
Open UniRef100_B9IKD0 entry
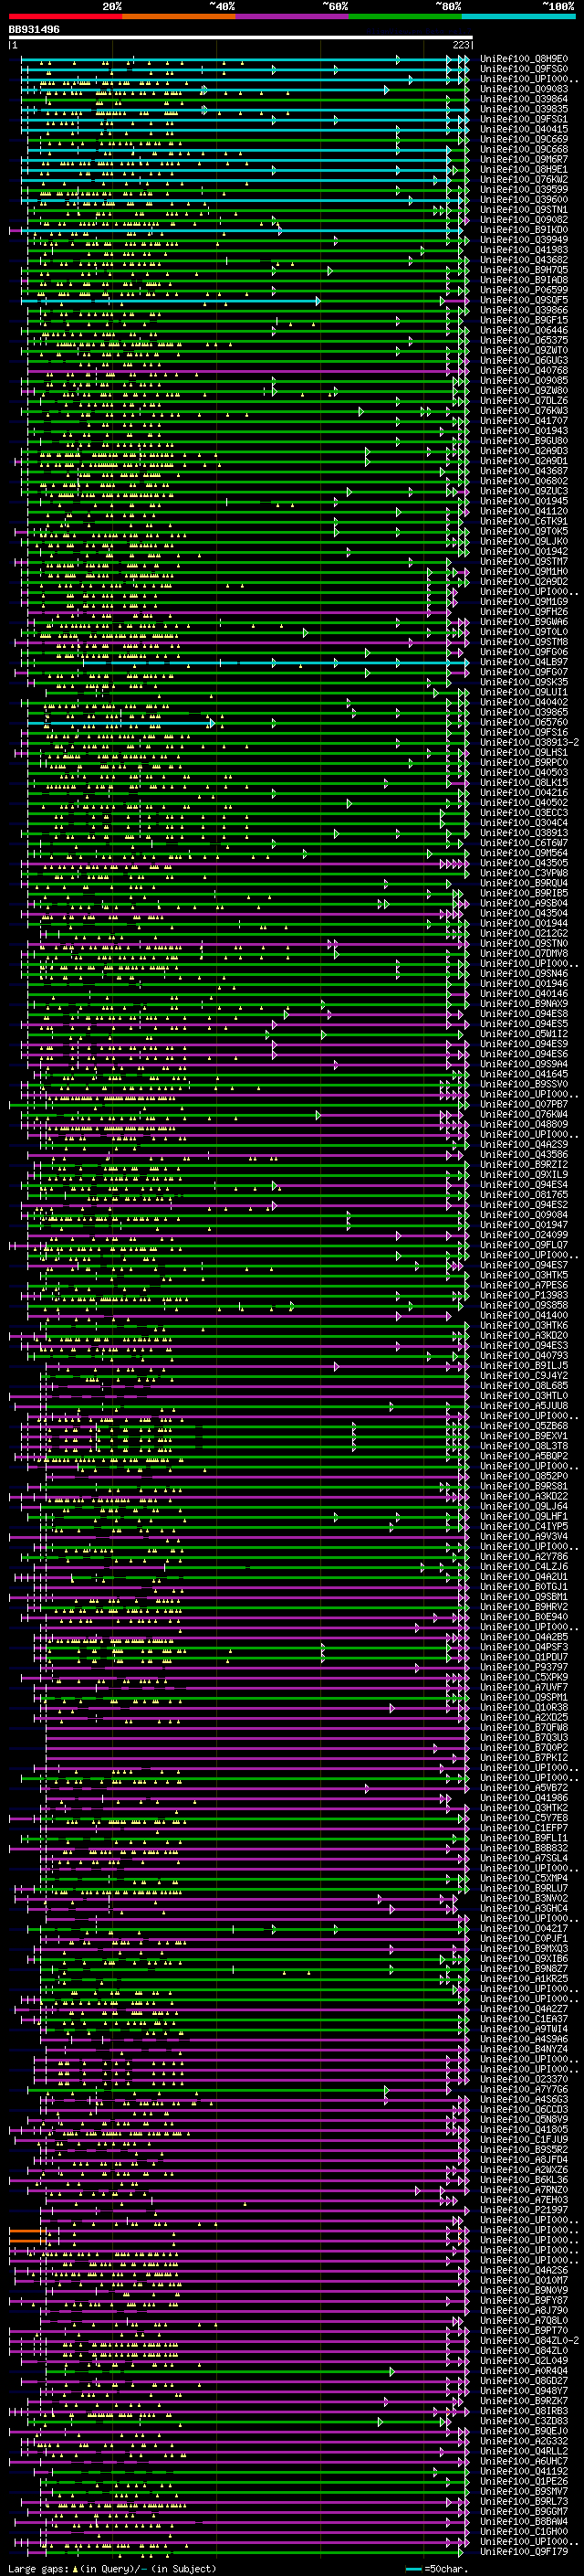click(524, 230)
